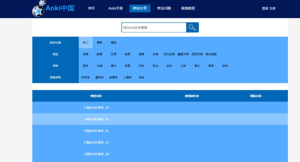
Task: Open the highlighted GRE单词_07 deck row
Action: pos(160,119)
